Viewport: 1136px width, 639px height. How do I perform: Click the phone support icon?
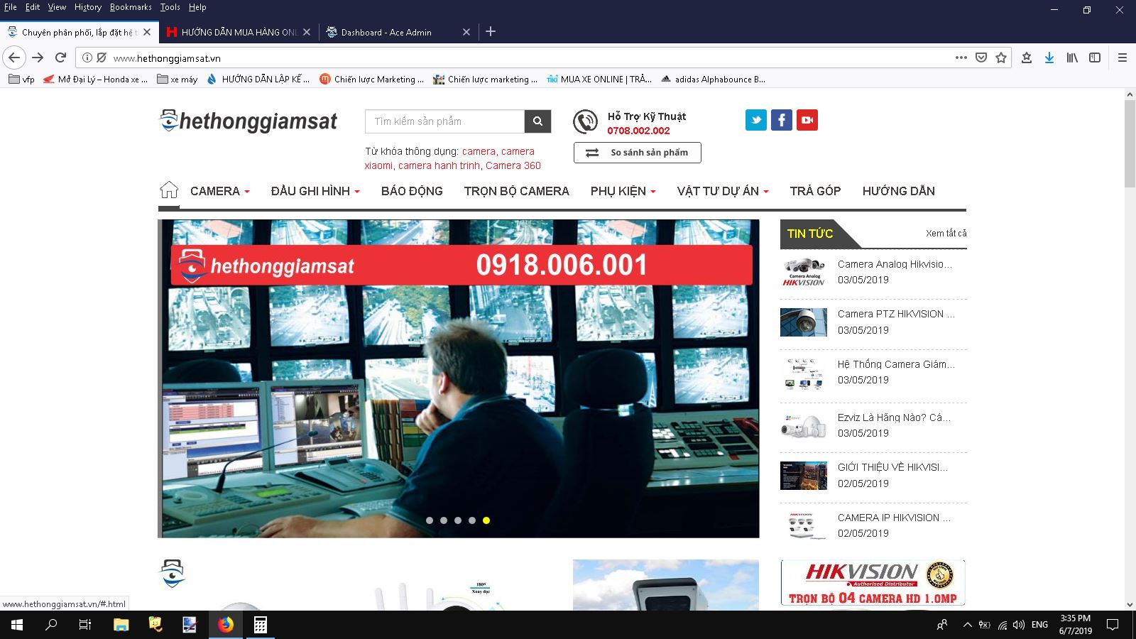(x=586, y=122)
